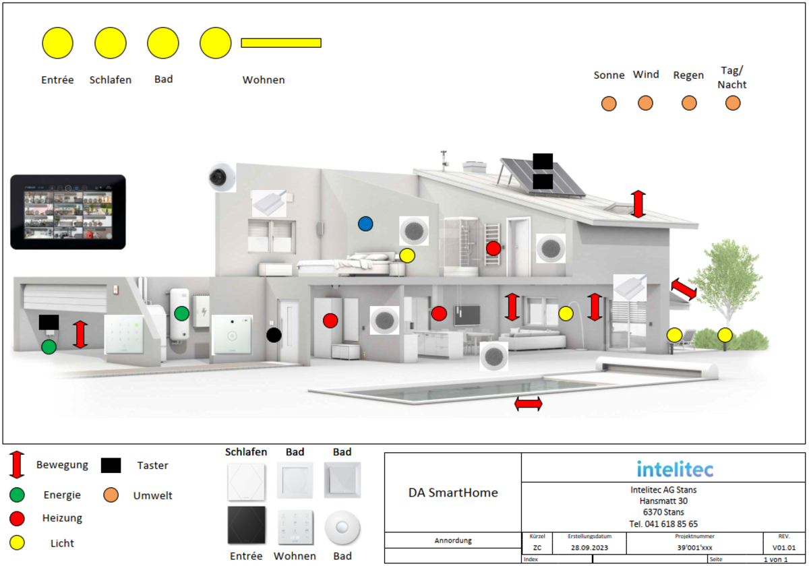
Task: Click the red arrow on the roof skylight
Action: click(x=638, y=204)
